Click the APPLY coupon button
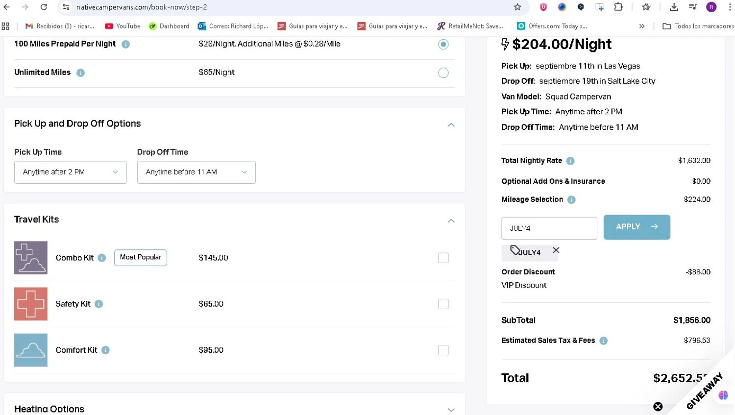Viewport: 735px width, 415px height. 637,227
